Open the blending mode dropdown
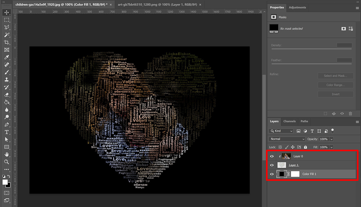The image size is (361, 207). tap(287, 139)
